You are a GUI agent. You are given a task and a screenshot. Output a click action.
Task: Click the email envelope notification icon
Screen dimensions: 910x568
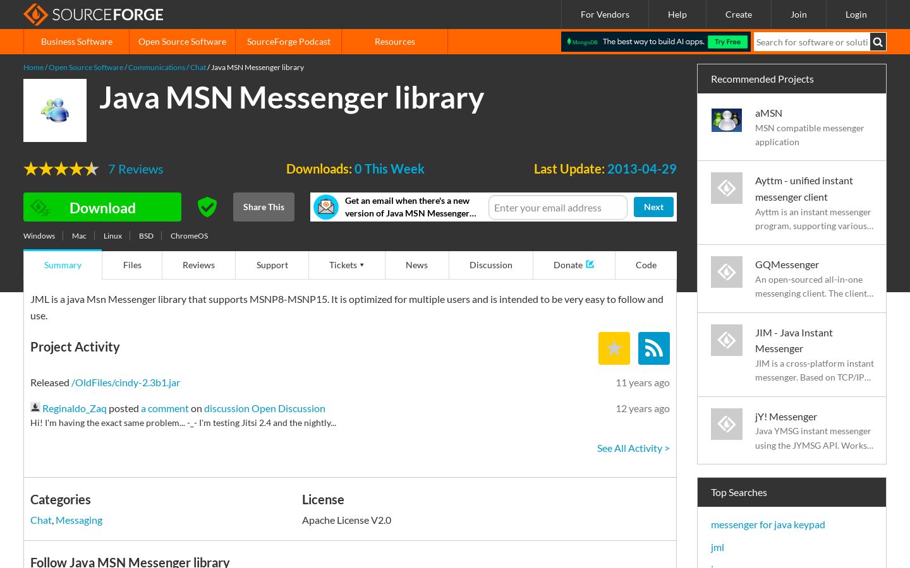pyautogui.click(x=326, y=207)
